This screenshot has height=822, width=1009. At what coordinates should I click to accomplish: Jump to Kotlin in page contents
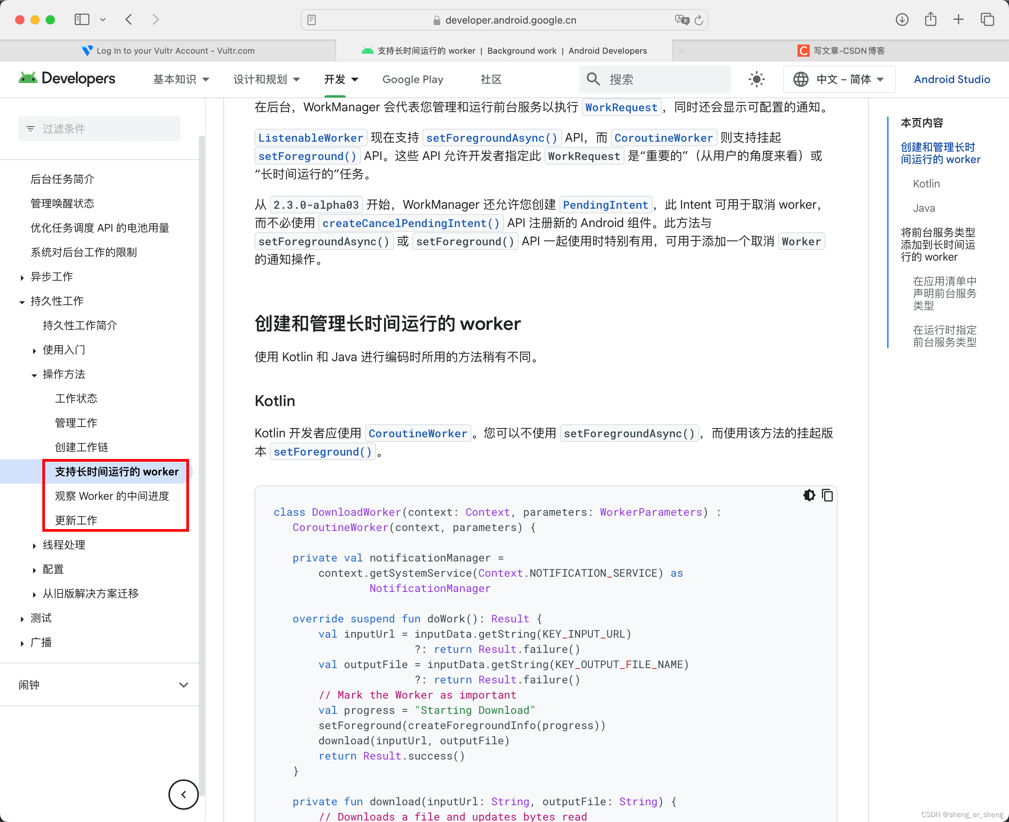coord(926,184)
